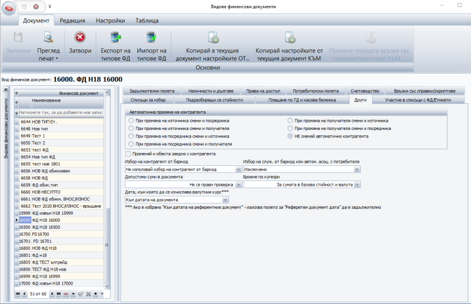Delete record with red minus navigator button
The image size is (471, 304).
coord(66,294)
